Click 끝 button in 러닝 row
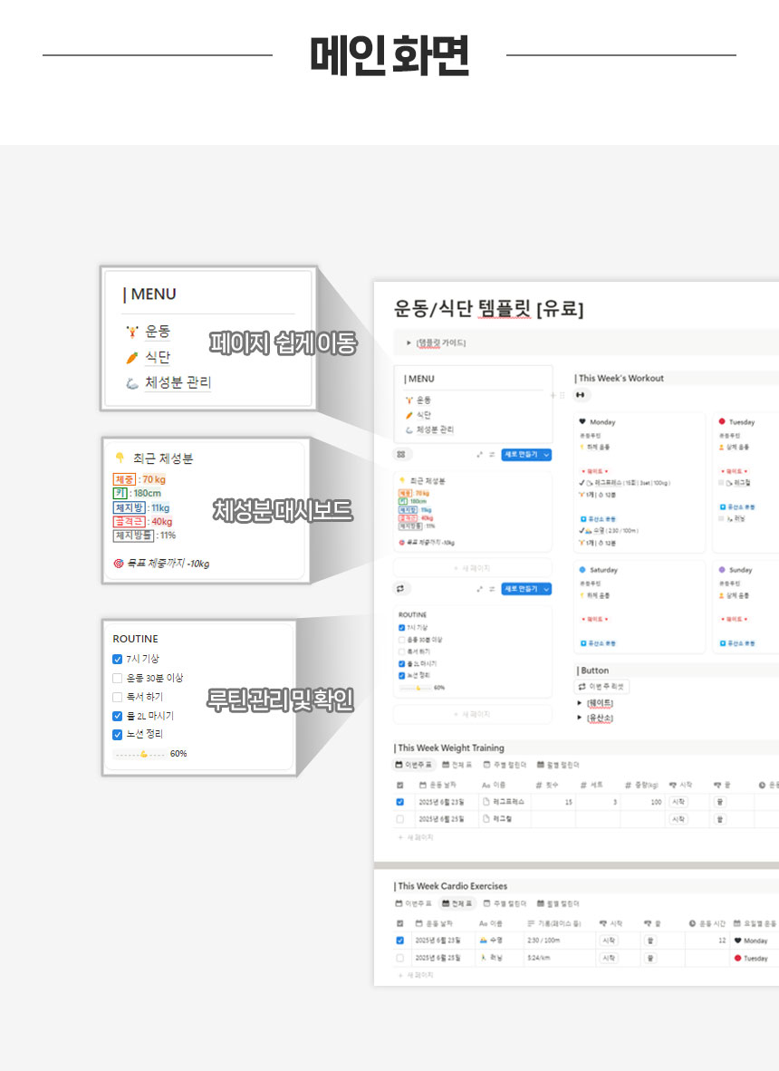 coord(650,959)
